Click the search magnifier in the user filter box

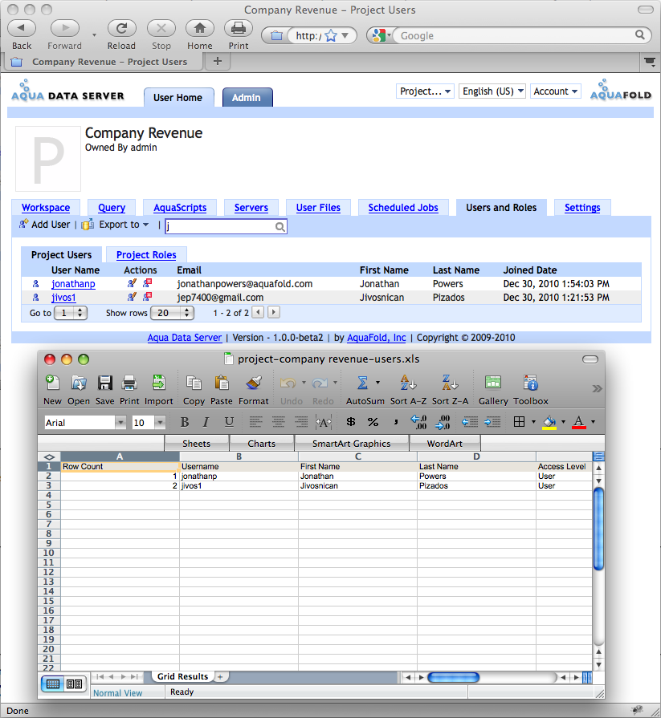[279, 227]
